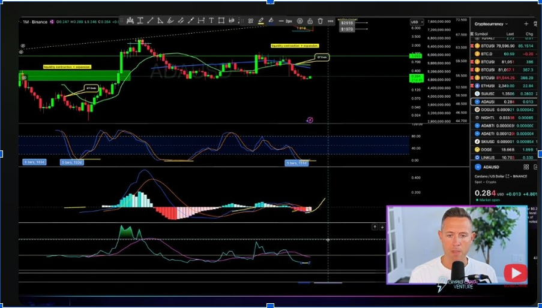Move indicator pane down with arrow button
Viewport: 542px width, 308px height.
tap(382, 227)
